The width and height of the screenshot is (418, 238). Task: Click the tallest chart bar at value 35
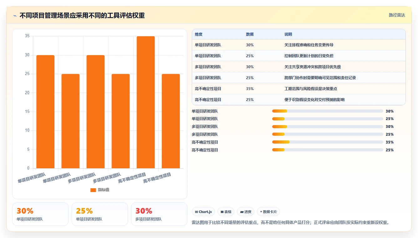(x=146, y=102)
